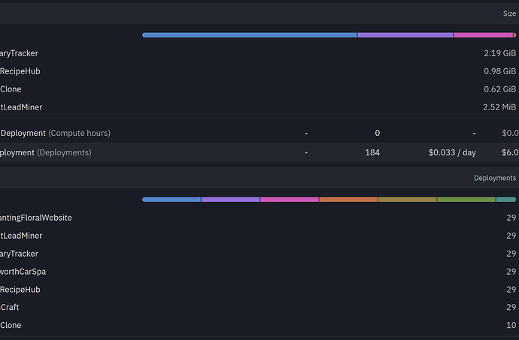Click the $0.0 cost in Compute hours row

(510, 133)
